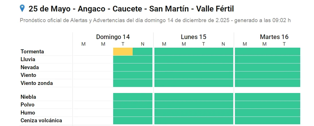The image size is (314, 126).
Task: Click the Domingo 14 column header
Action: tap(113, 37)
